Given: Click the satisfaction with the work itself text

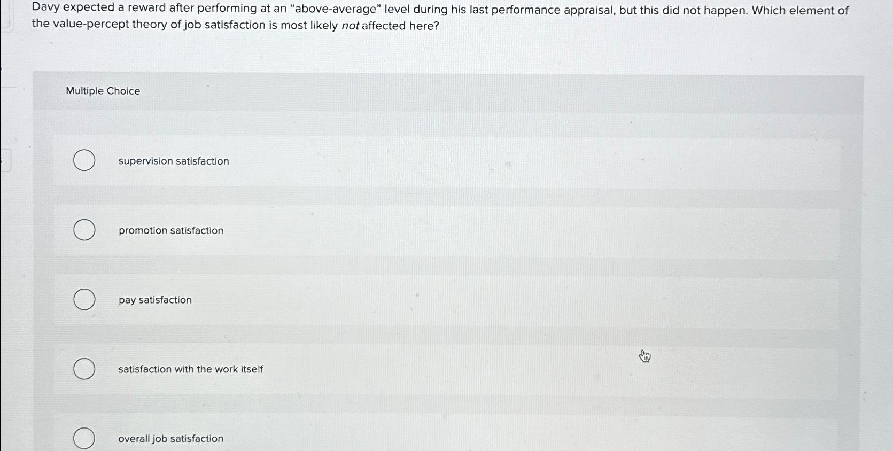Looking at the screenshot, I should (190, 369).
